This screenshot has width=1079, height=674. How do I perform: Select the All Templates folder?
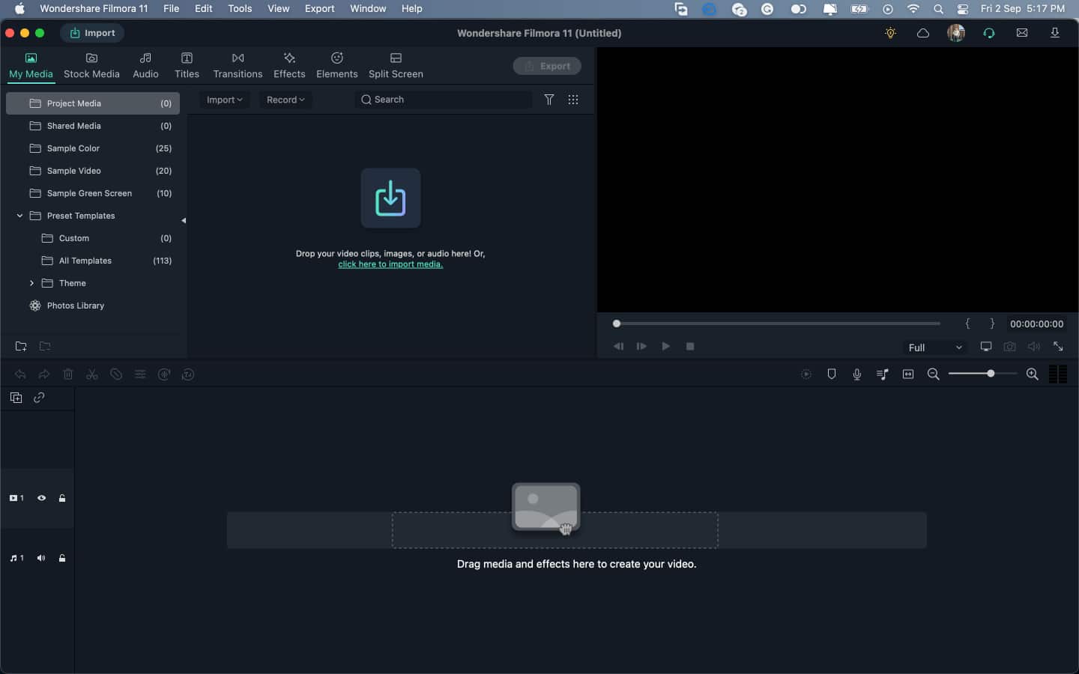pyautogui.click(x=93, y=261)
